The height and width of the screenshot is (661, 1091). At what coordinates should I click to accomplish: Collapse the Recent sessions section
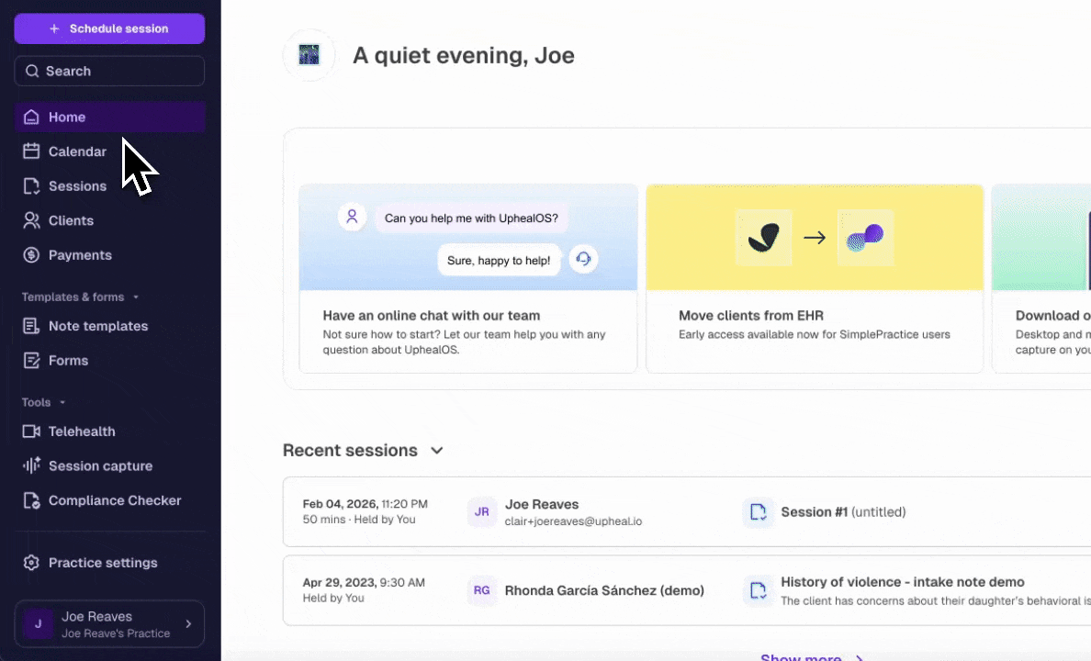437,450
